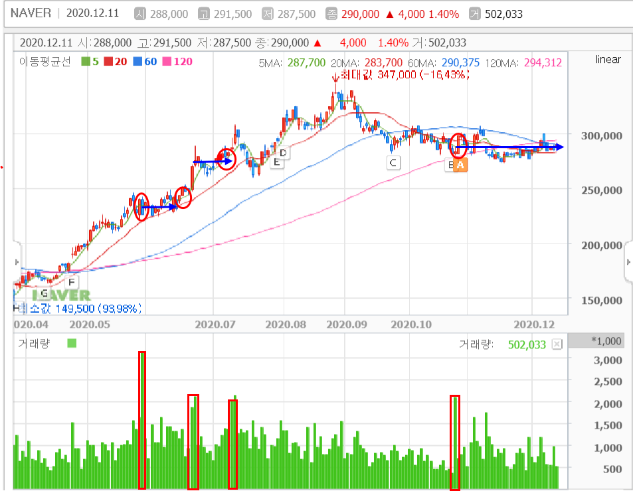Toggle the 20-day moving average red swatch
The height and width of the screenshot is (491, 633).
108,62
